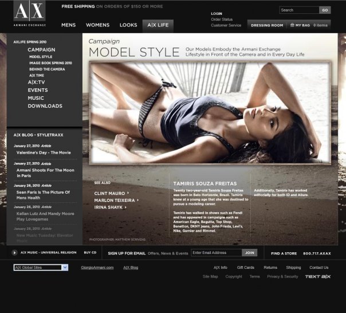
Task: Focus the Enter Email Address field
Action: 217,253
